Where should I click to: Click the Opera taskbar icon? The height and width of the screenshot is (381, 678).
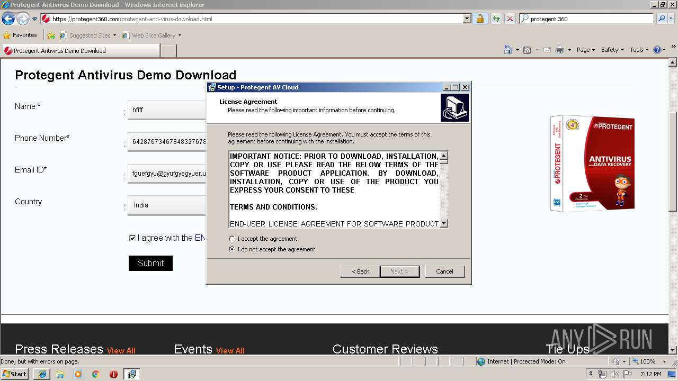tap(113, 374)
